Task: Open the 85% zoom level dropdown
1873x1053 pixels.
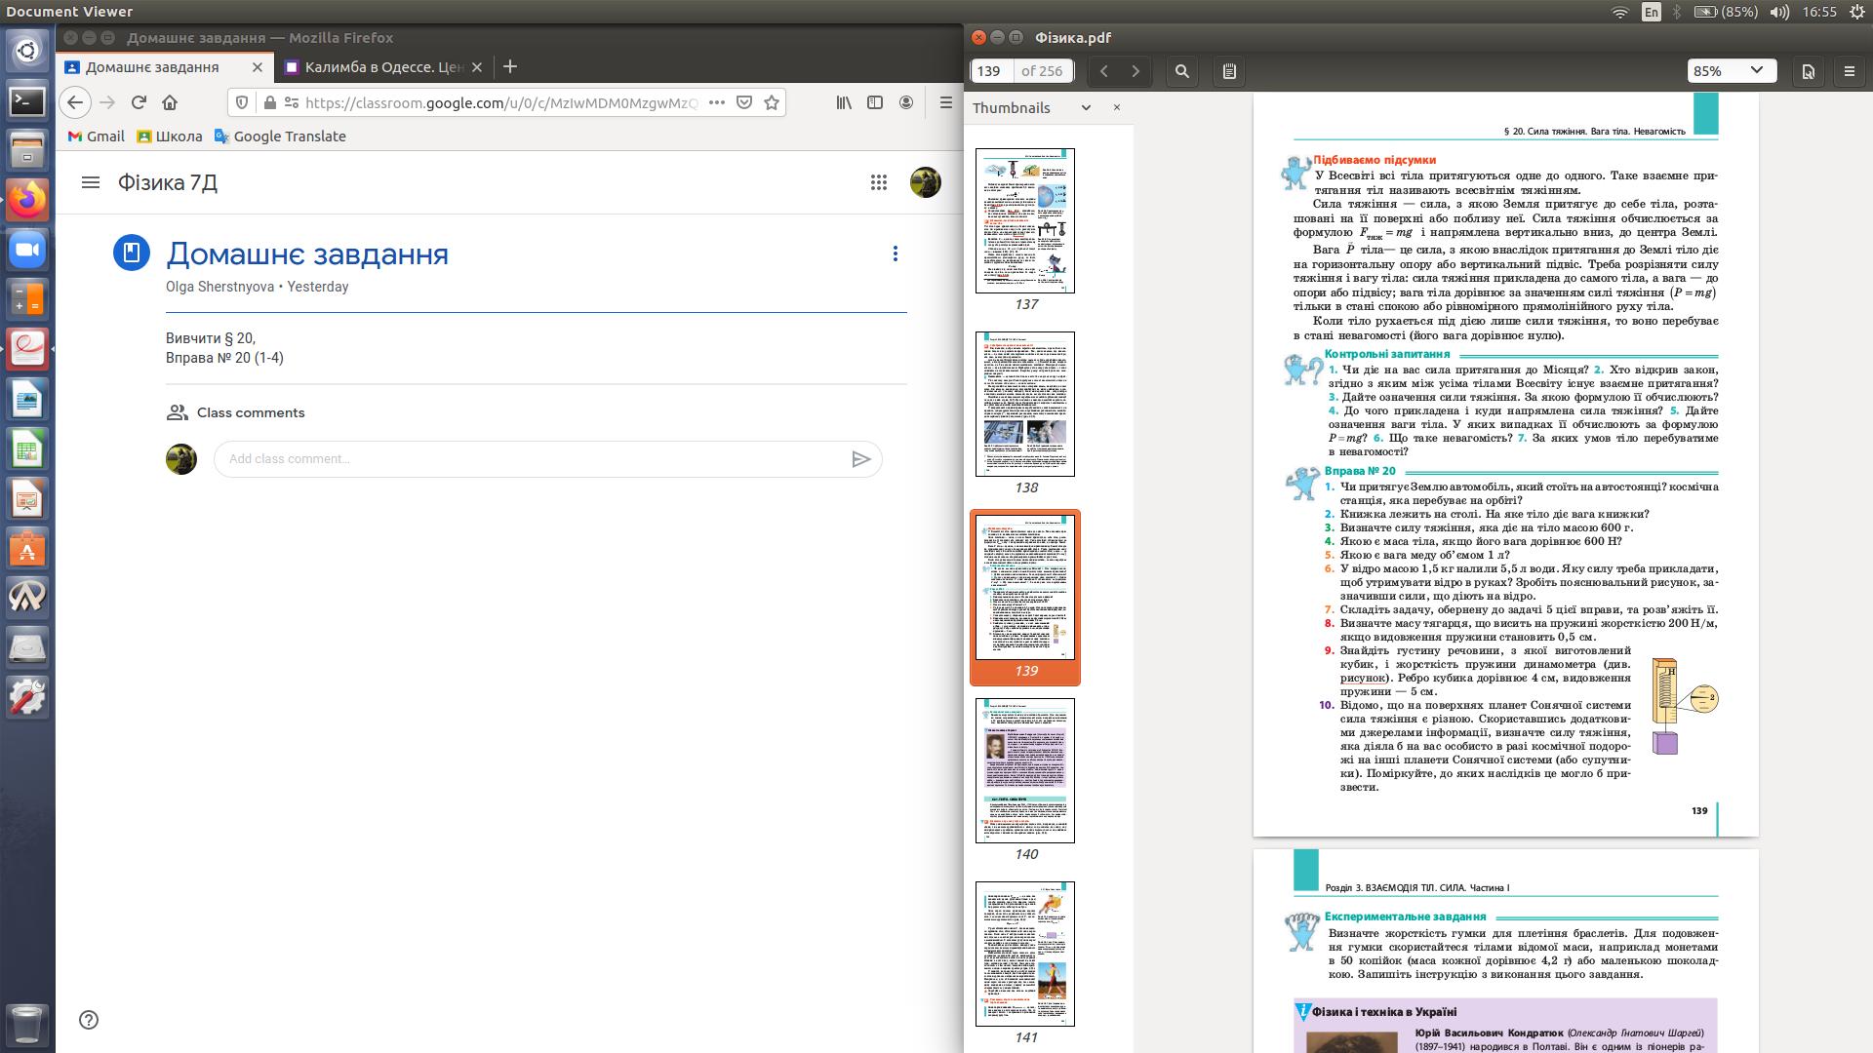Action: 1732,71
